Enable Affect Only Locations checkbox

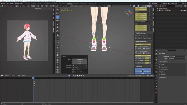click(x=160, y=74)
